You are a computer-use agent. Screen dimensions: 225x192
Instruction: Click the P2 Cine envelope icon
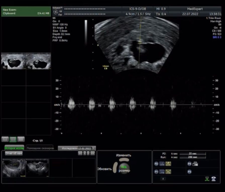tap(168, 164)
